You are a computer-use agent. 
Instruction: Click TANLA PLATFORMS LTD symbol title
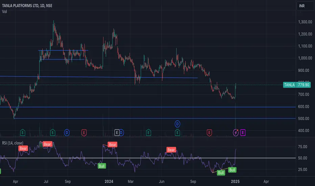27,6
